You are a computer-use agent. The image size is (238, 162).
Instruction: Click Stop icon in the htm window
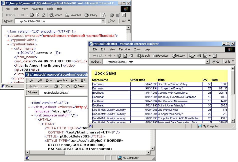(119, 56)
